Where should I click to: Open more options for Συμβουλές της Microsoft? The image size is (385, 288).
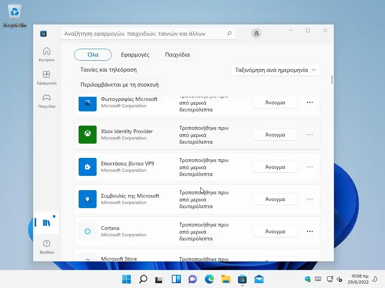point(310,199)
